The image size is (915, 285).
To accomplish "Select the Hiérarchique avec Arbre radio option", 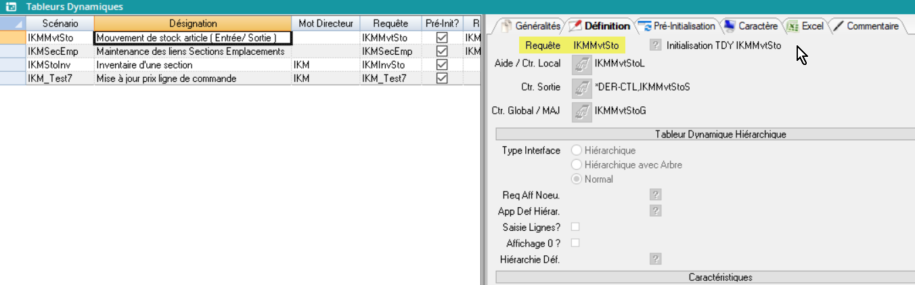I will coord(577,165).
